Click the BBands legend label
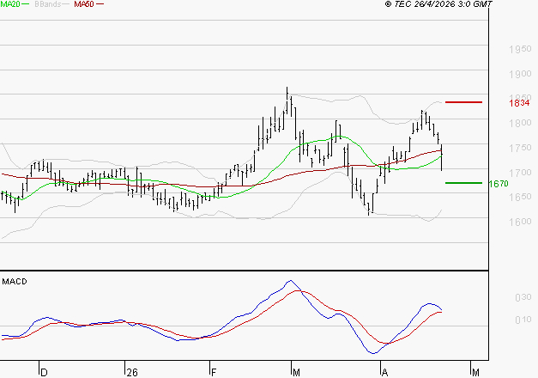 [x=48, y=4]
